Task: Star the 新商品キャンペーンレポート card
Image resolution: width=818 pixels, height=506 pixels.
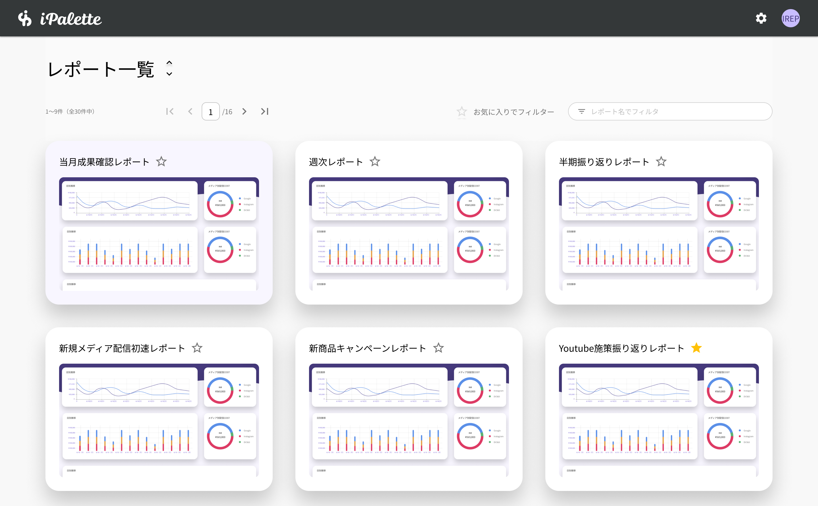Action: (438, 348)
